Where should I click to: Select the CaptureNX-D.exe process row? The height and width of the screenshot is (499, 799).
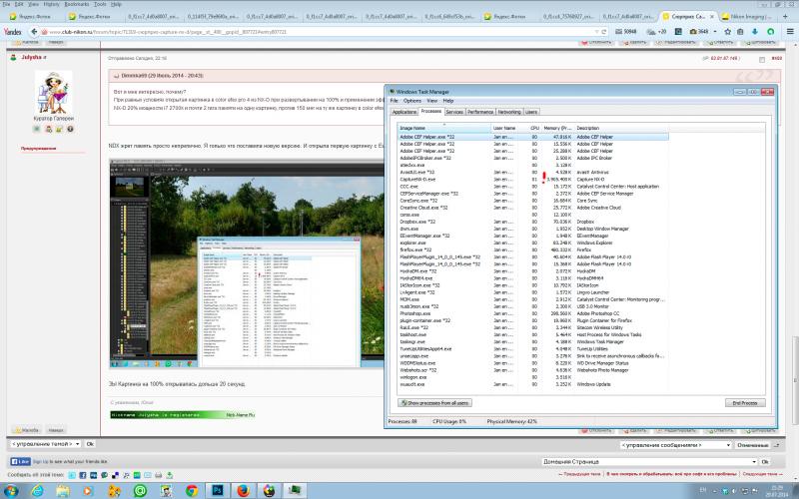click(x=533, y=180)
